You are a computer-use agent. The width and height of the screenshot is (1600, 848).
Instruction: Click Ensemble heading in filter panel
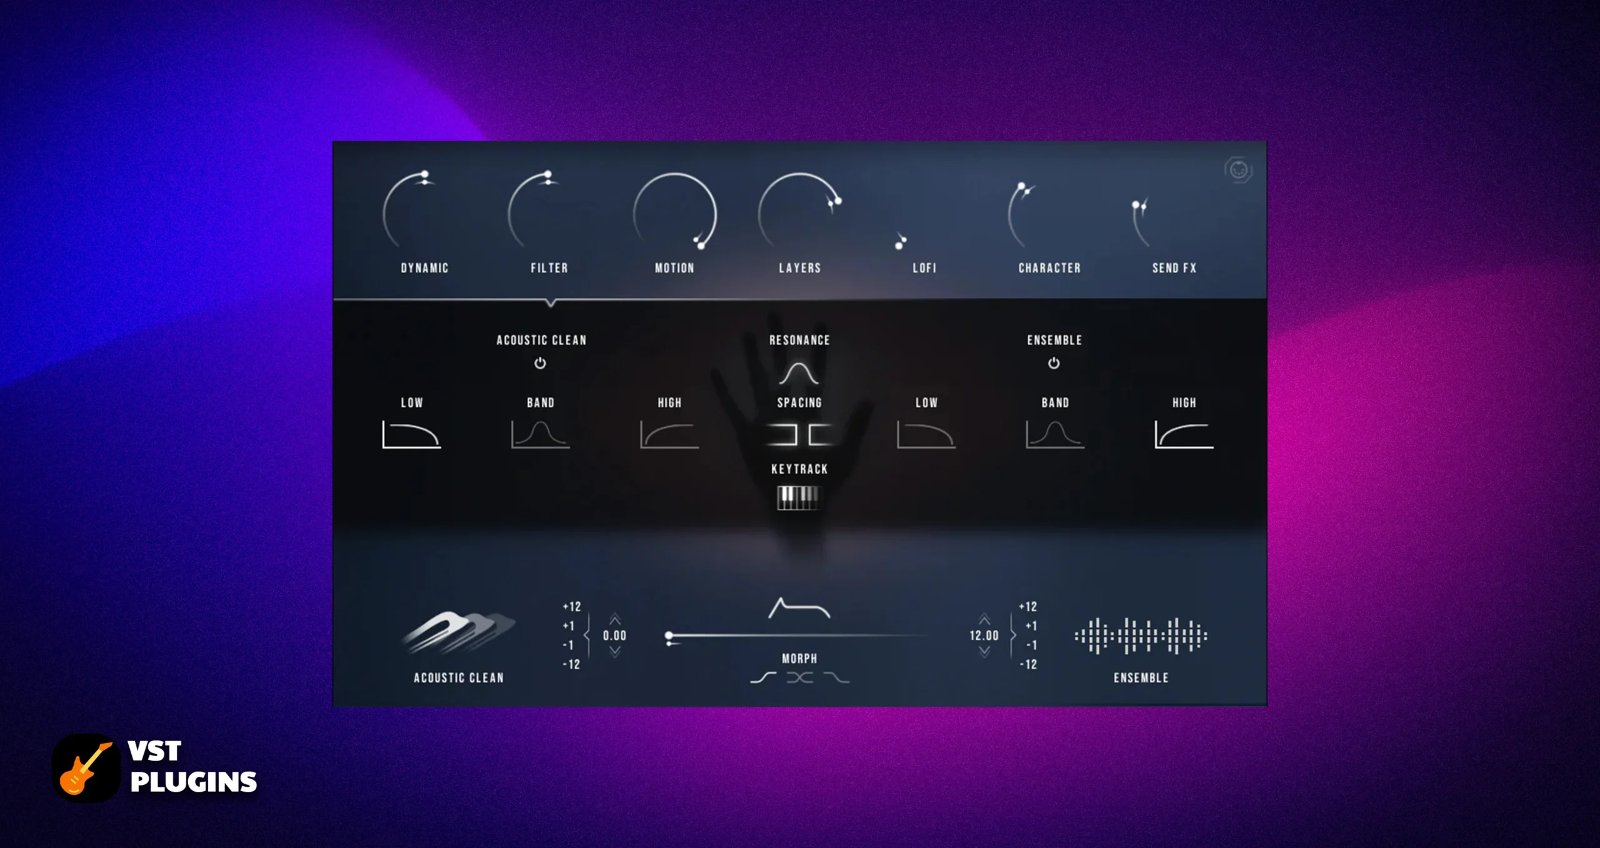(1054, 341)
